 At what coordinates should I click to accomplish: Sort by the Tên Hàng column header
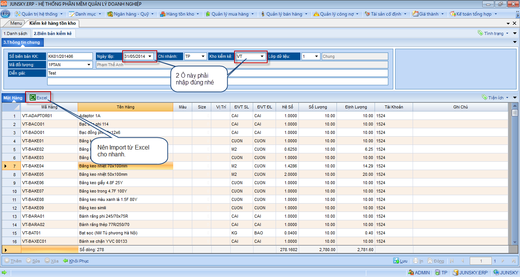pos(125,107)
